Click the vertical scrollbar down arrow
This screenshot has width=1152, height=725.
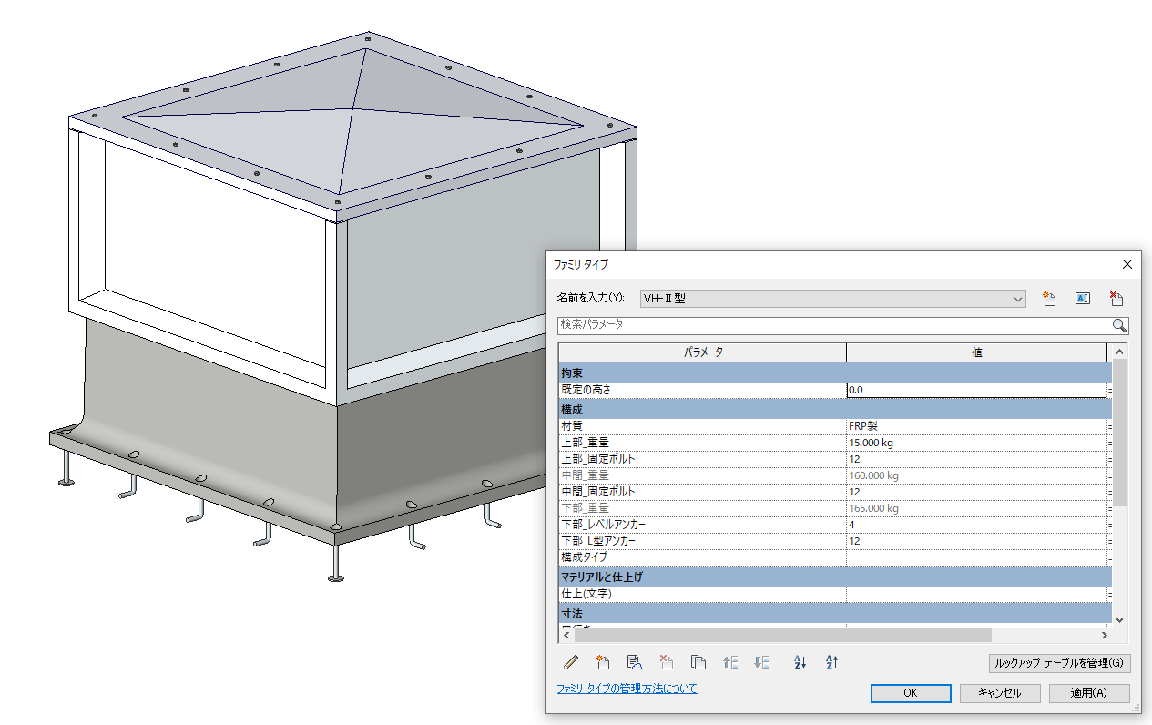point(1120,619)
